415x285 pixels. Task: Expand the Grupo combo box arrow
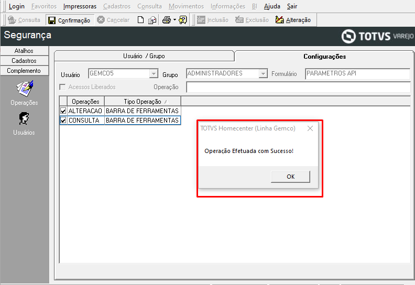tap(263, 73)
